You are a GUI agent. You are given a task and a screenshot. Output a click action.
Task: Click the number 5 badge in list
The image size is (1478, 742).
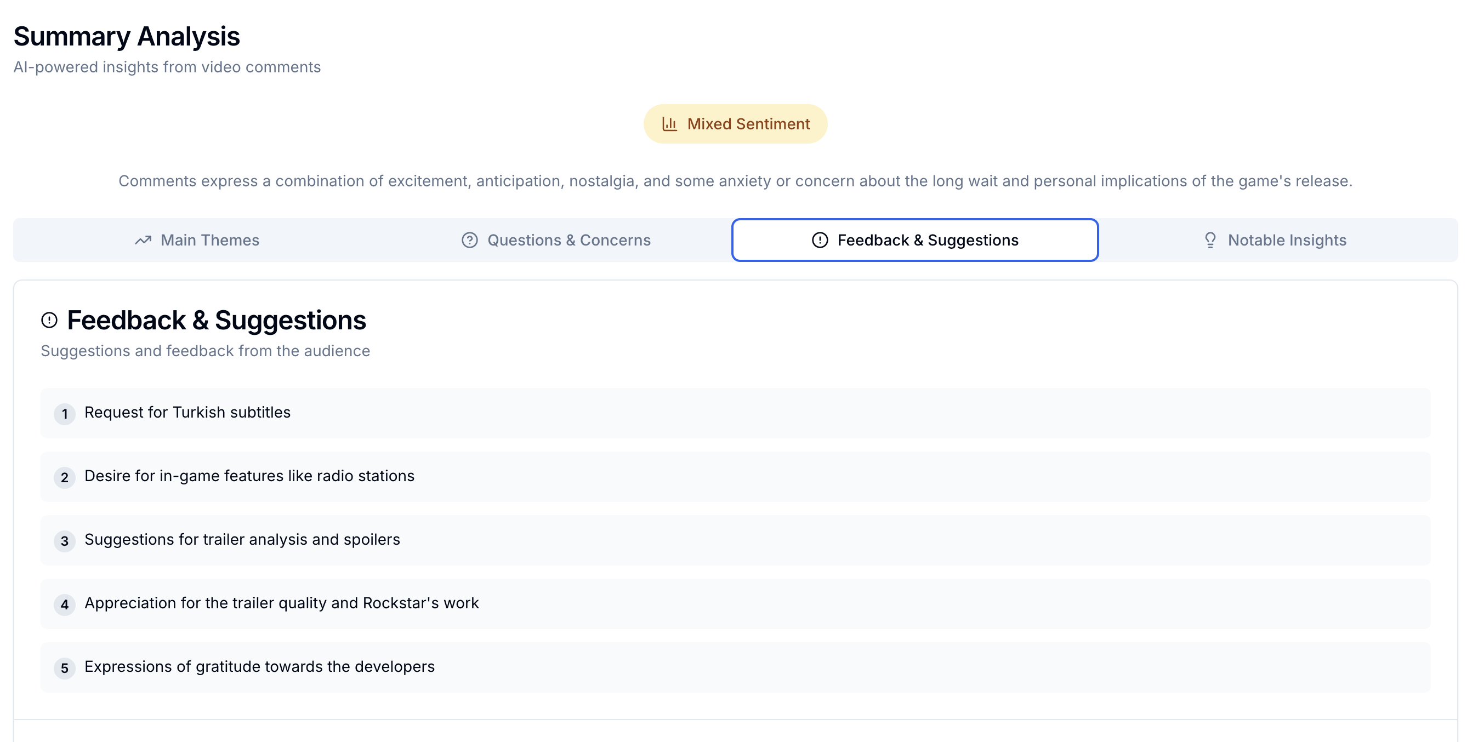(64, 669)
